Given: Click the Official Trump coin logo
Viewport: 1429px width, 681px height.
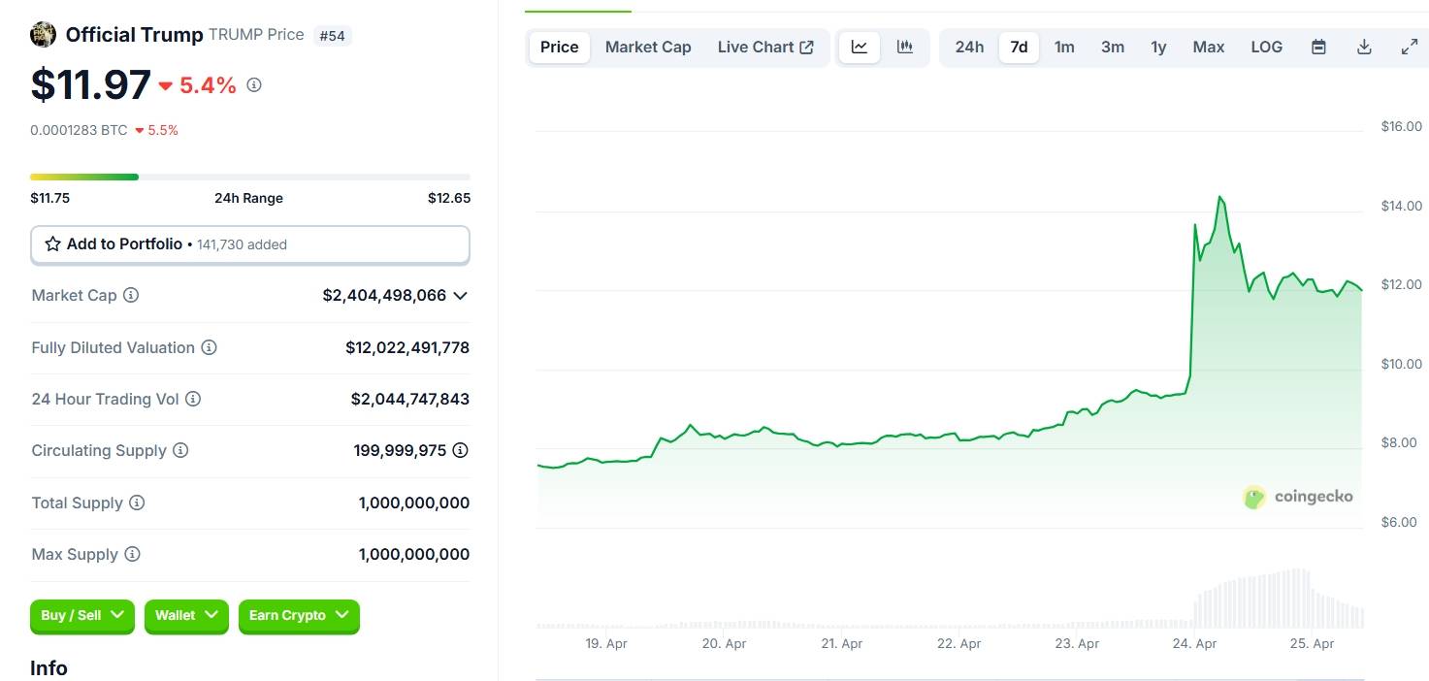Looking at the screenshot, I should [x=44, y=35].
